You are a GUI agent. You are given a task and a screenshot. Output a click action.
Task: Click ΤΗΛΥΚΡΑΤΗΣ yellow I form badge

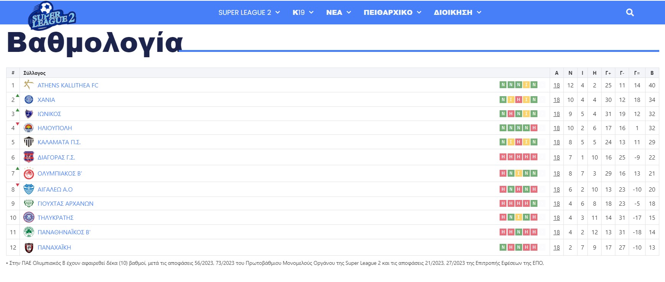click(x=519, y=217)
